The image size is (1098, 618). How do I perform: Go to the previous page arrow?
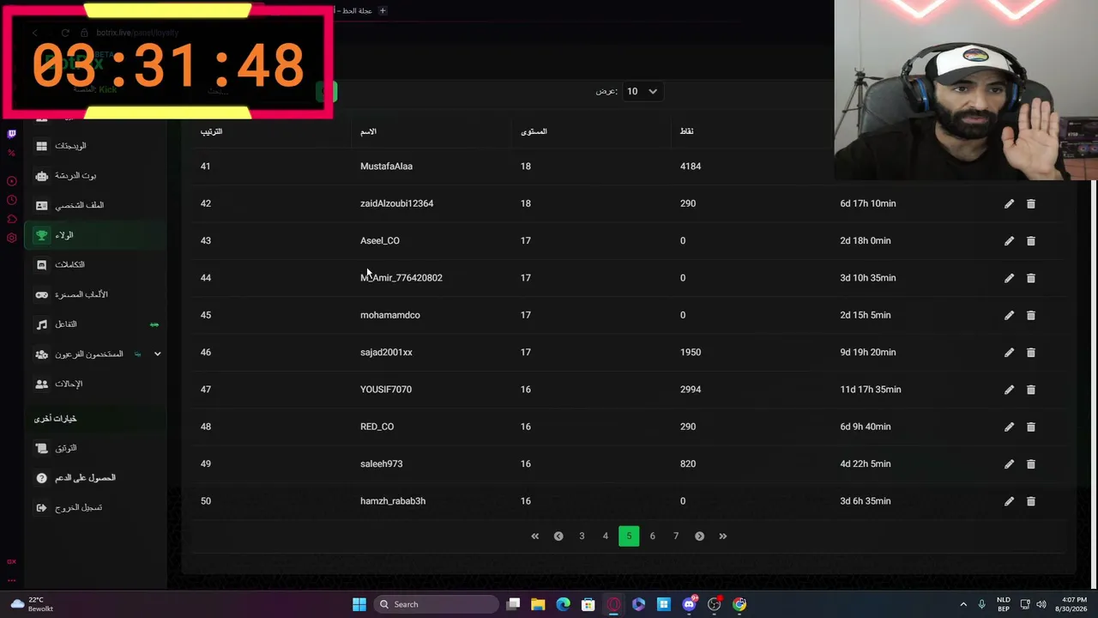click(558, 536)
